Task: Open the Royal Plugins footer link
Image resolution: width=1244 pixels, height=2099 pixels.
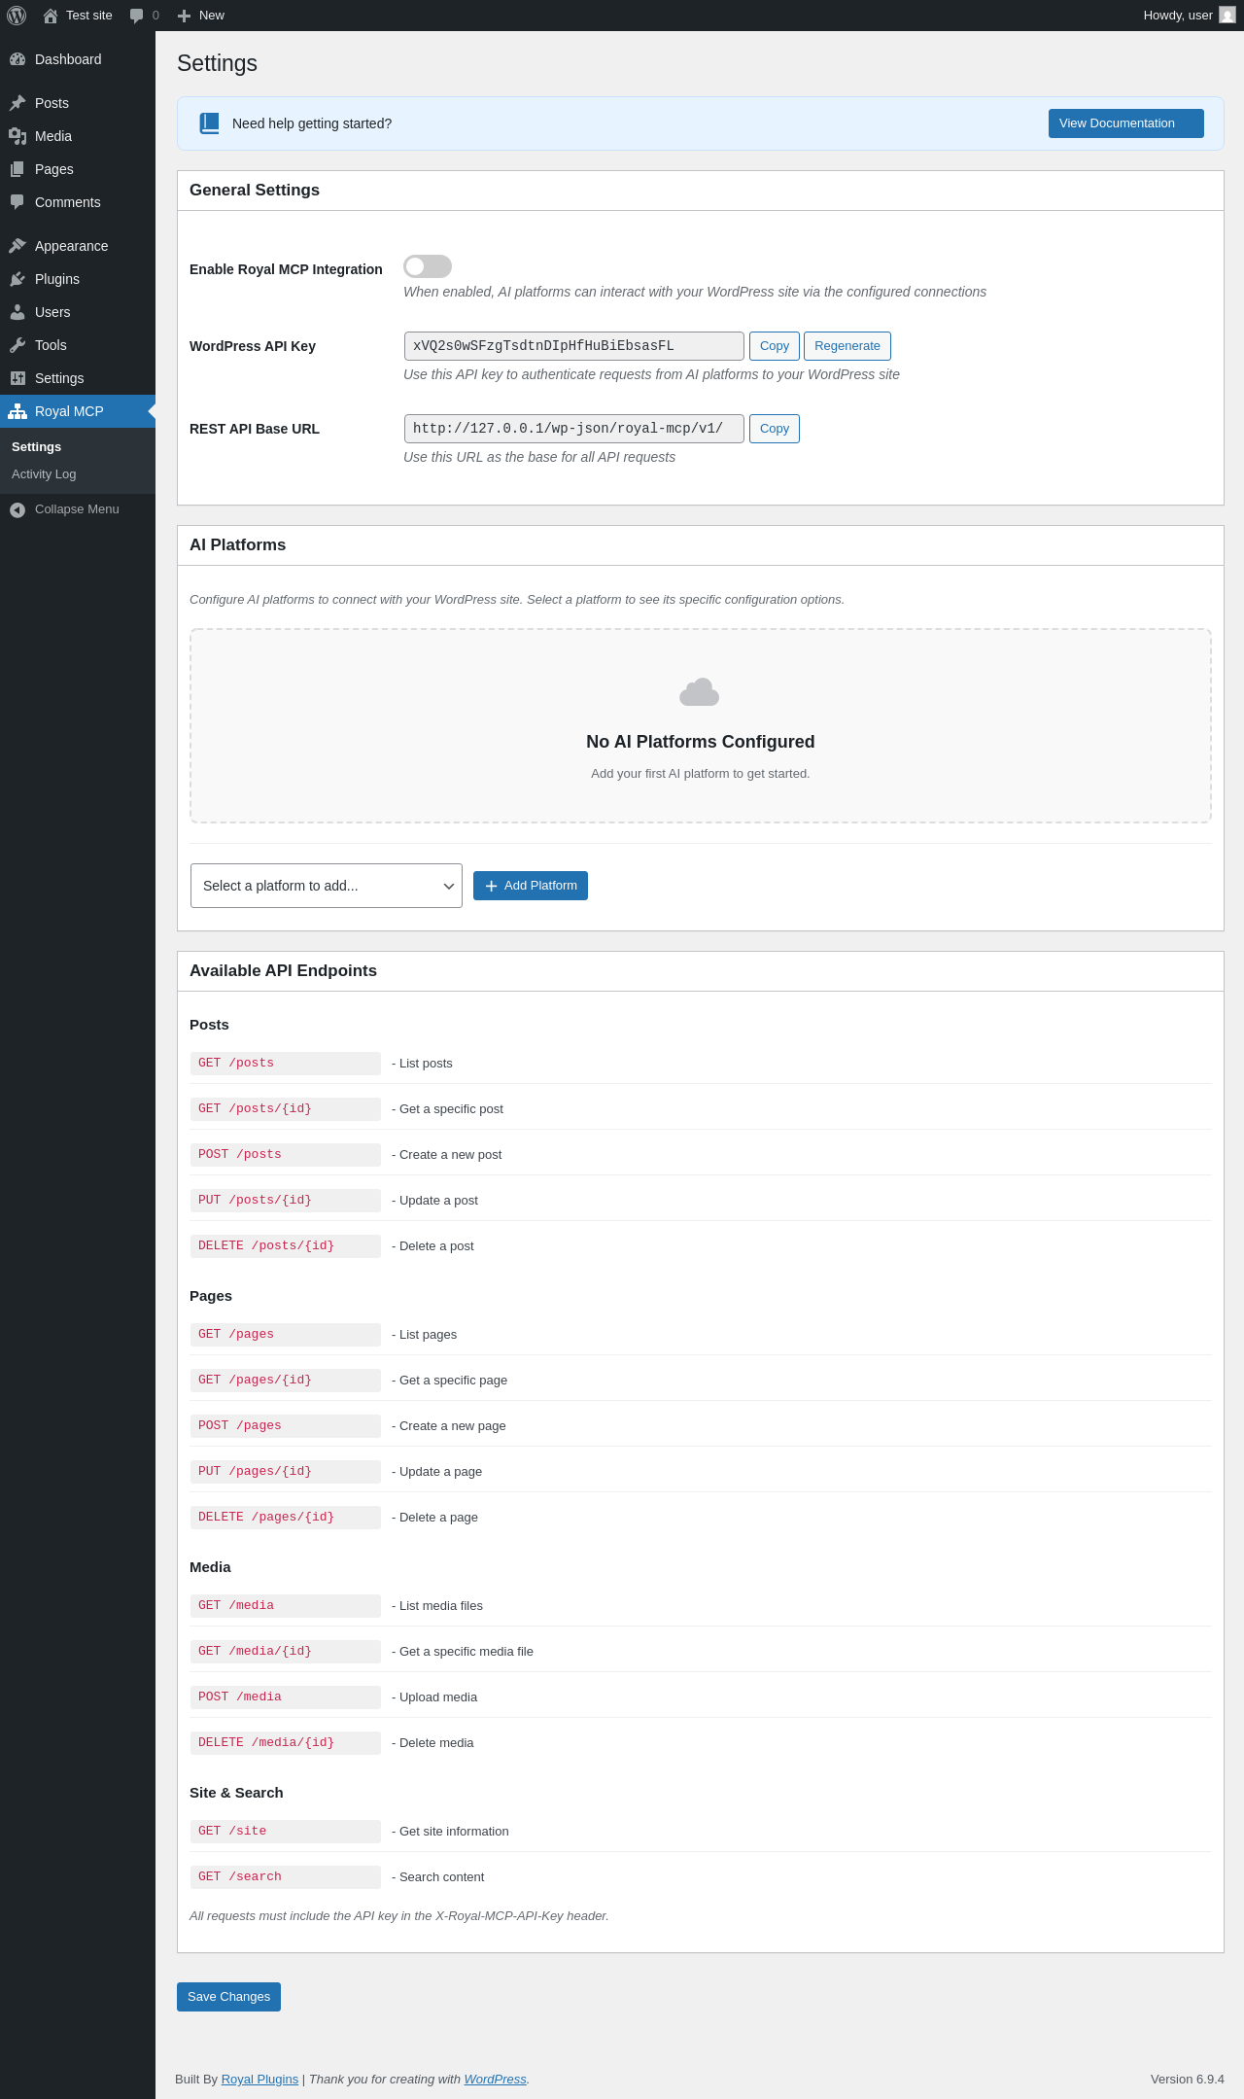Action: click(x=259, y=2080)
